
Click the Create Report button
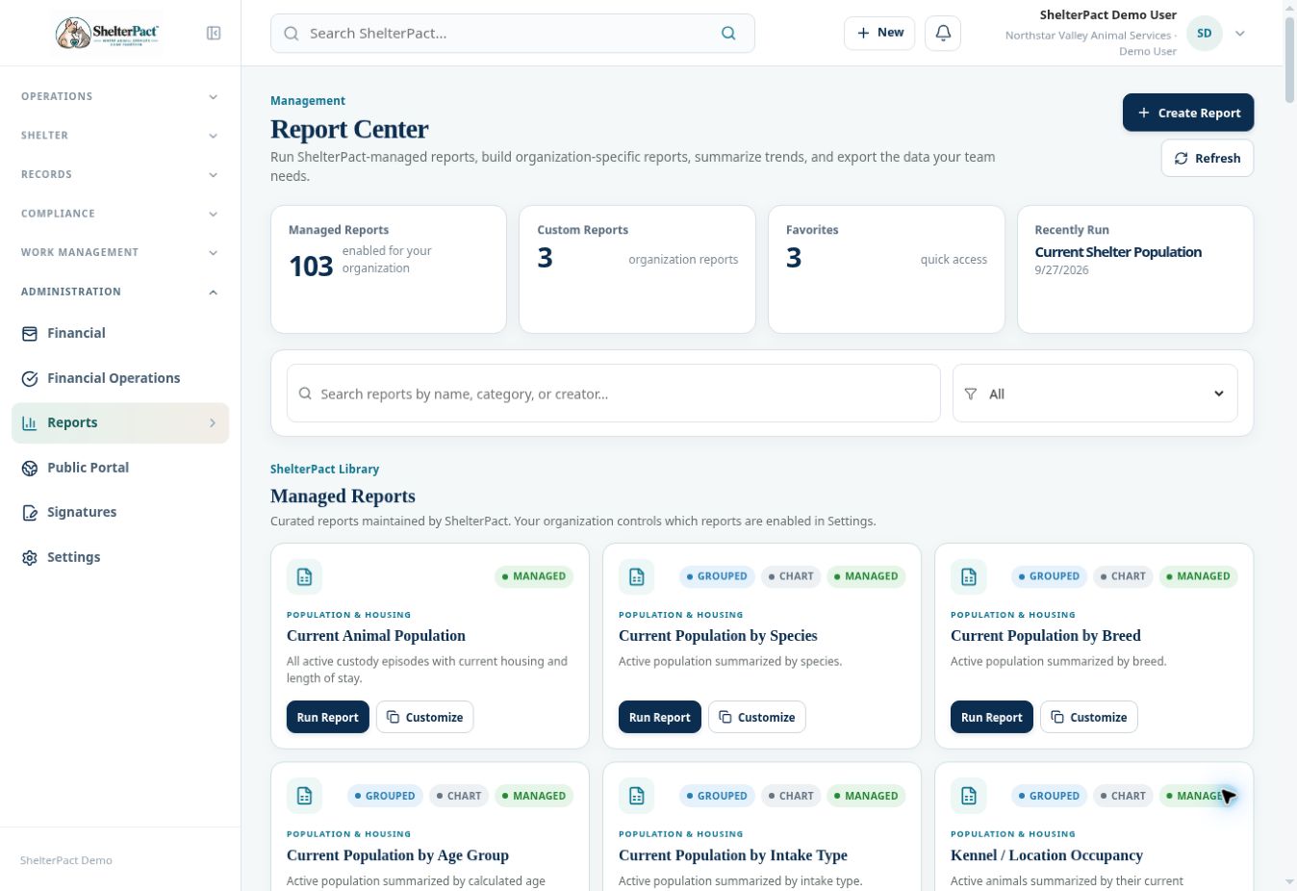click(x=1188, y=113)
